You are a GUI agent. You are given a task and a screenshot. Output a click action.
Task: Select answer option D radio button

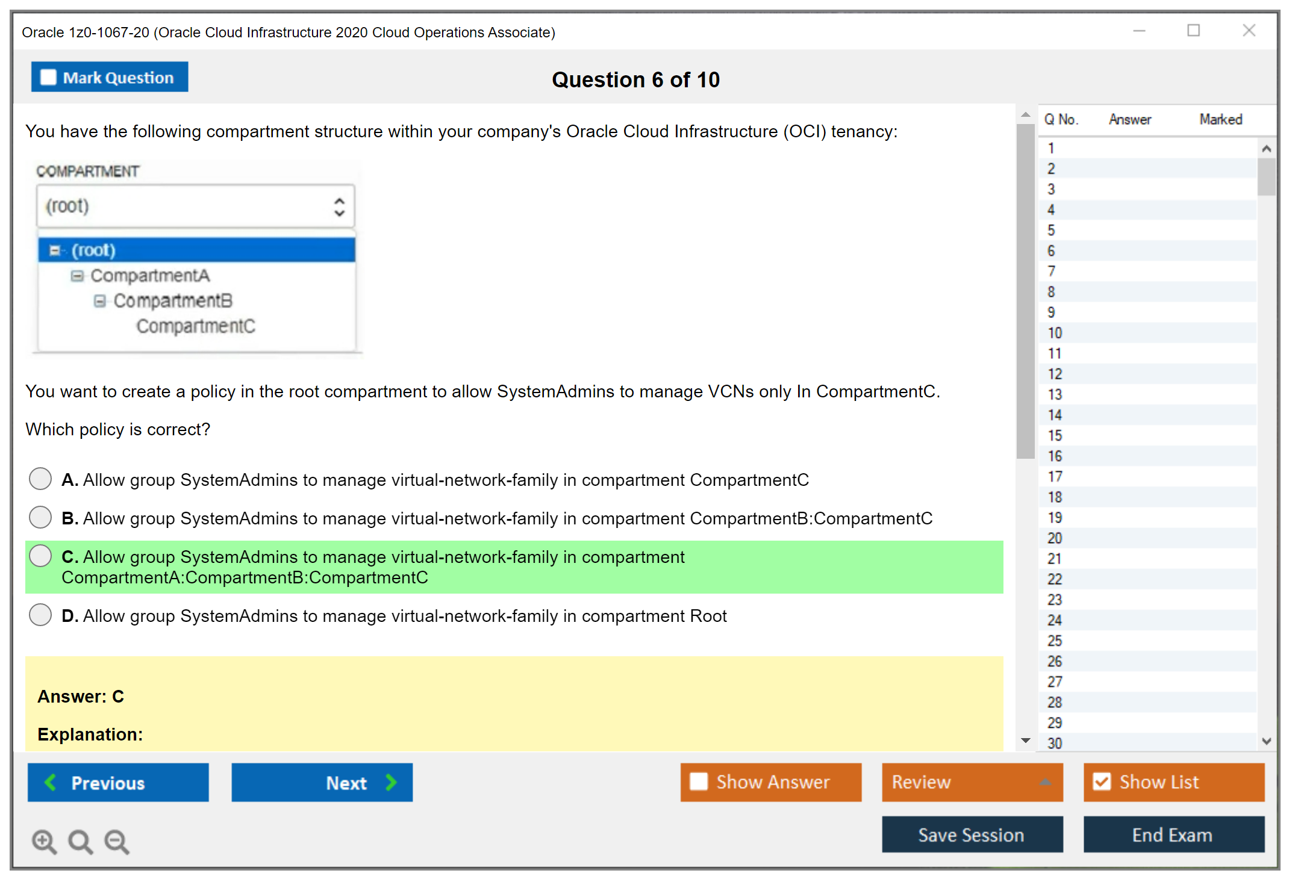40,615
